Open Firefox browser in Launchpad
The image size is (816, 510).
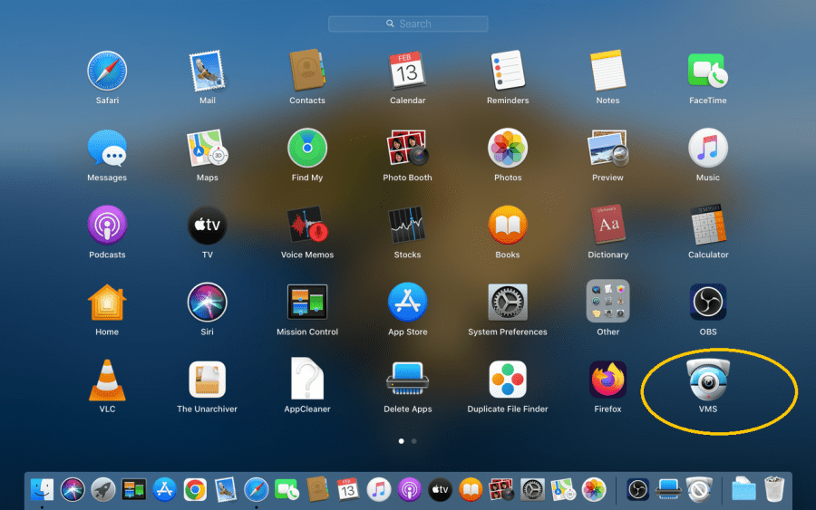(x=607, y=380)
